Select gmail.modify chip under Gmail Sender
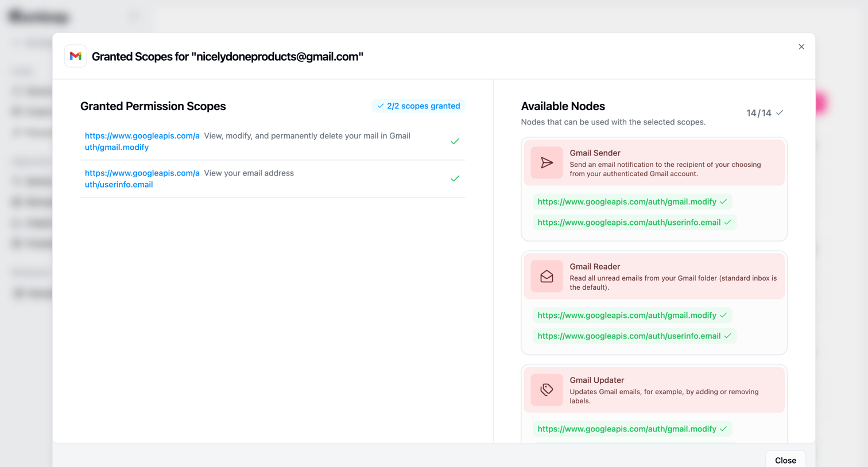This screenshot has height=467, width=868. coord(632,202)
